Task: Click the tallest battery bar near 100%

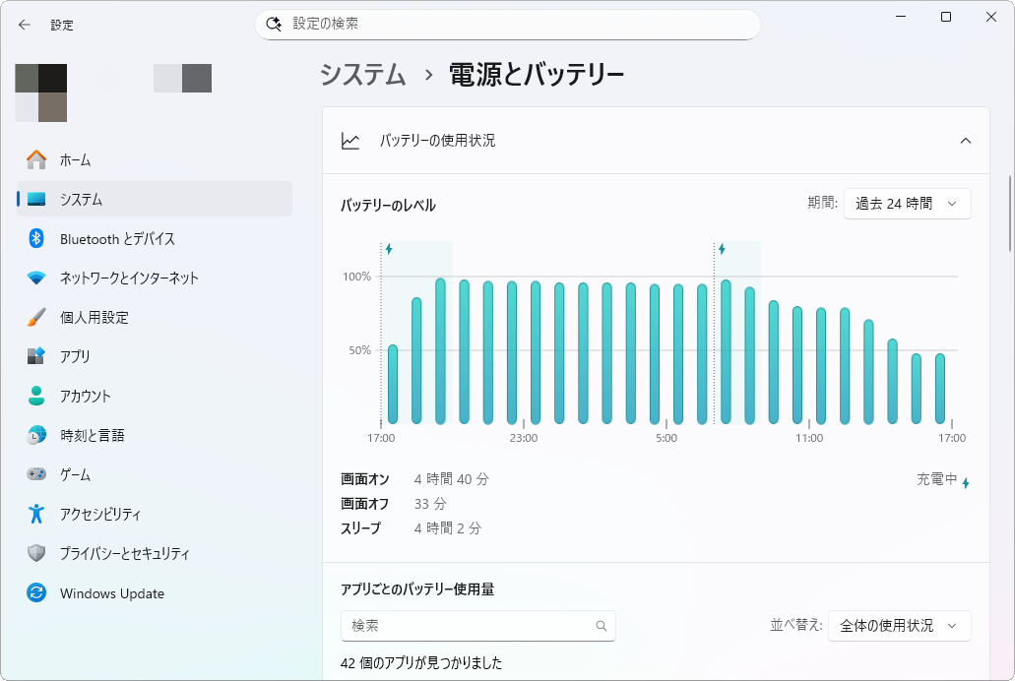Action: [440, 350]
